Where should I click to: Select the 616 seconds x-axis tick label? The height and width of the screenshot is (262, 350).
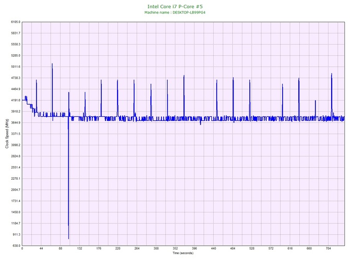click(290, 248)
